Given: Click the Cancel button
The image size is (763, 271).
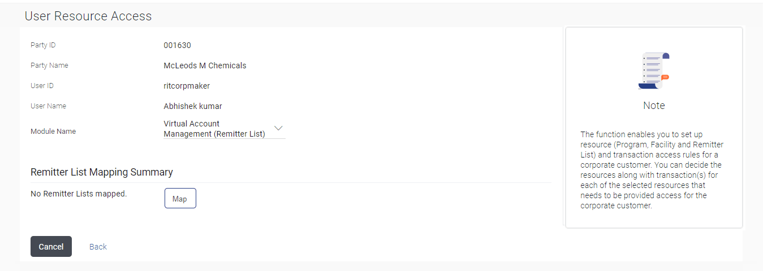Looking at the screenshot, I should [51, 247].
